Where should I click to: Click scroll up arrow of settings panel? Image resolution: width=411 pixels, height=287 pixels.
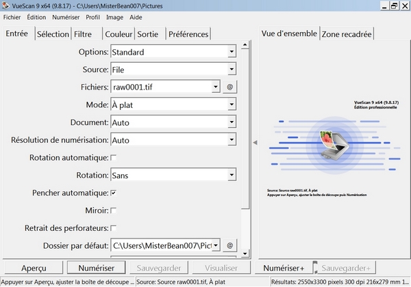click(x=245, y=45)
